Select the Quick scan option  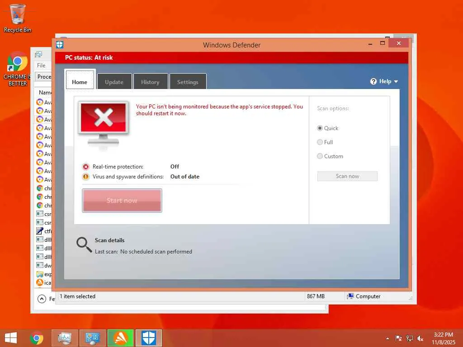click(x=320, y=128)
